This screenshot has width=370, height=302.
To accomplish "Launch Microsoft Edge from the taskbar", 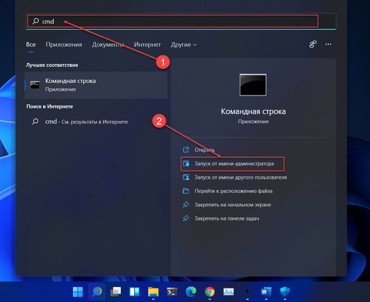I will pyautogui.click(x=191, y=292).
